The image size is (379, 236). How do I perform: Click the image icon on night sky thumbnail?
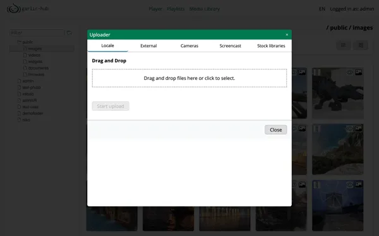coord(358,184)
